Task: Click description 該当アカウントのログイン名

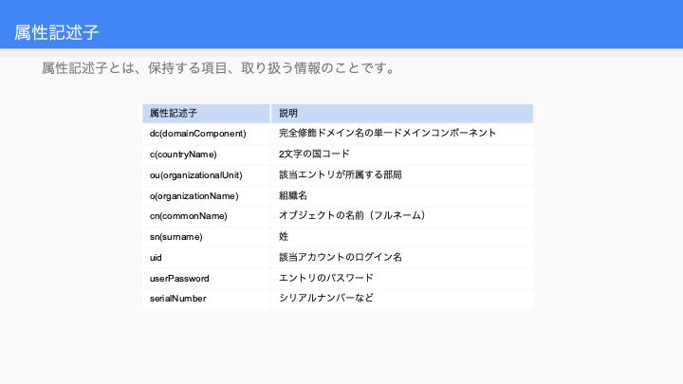Action: [341, 257]
